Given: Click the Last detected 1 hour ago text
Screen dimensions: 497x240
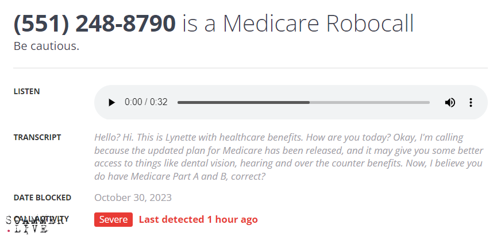Looking at the screenshot, I should pyautogui.click(x=198, y=219).
